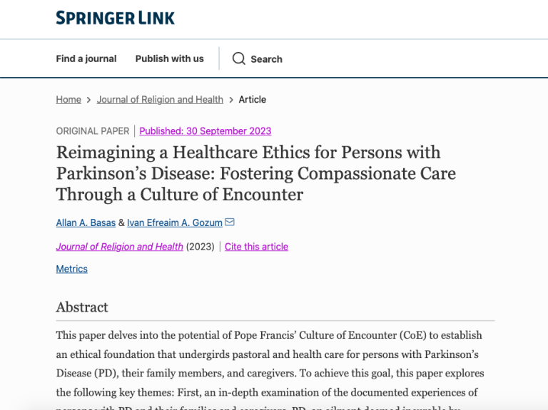Viewport: 548px width, 410px height.
Task: Open the italic Journal of Religion and Health link
Action: [x=120, y=247]
